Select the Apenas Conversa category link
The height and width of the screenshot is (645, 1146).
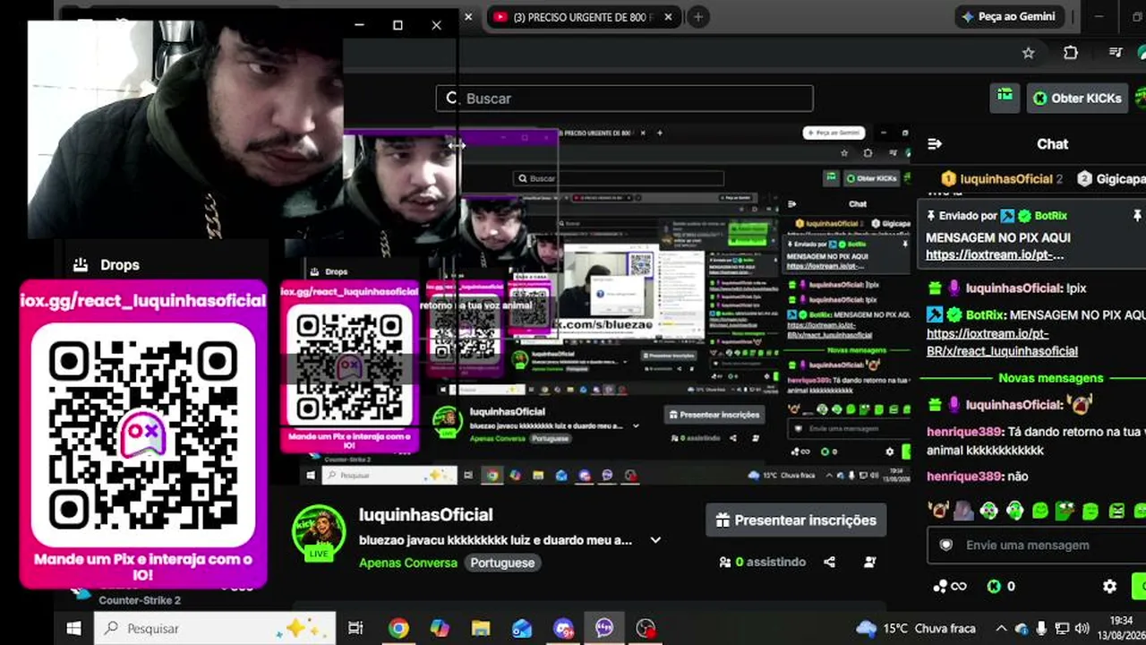pyautogui.click(x=408, y=563)
